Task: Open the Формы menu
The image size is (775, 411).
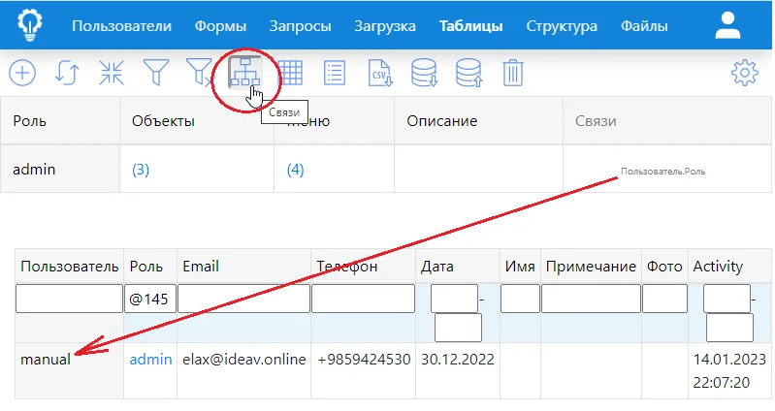Action: click(220, 25)
